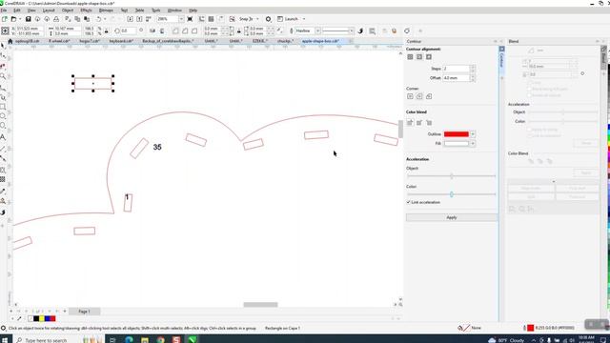Screen dimensions: 610x343
Task: Click the Offset input field in Contour
Action: (456, 78)
